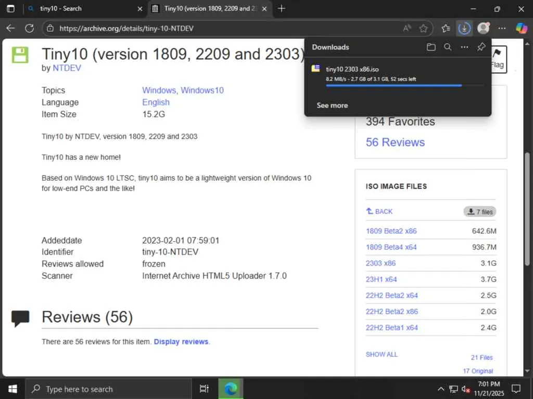Search downloads with magnifier icon
Viewport: 533px width, 399px height.
pos(448,47)
